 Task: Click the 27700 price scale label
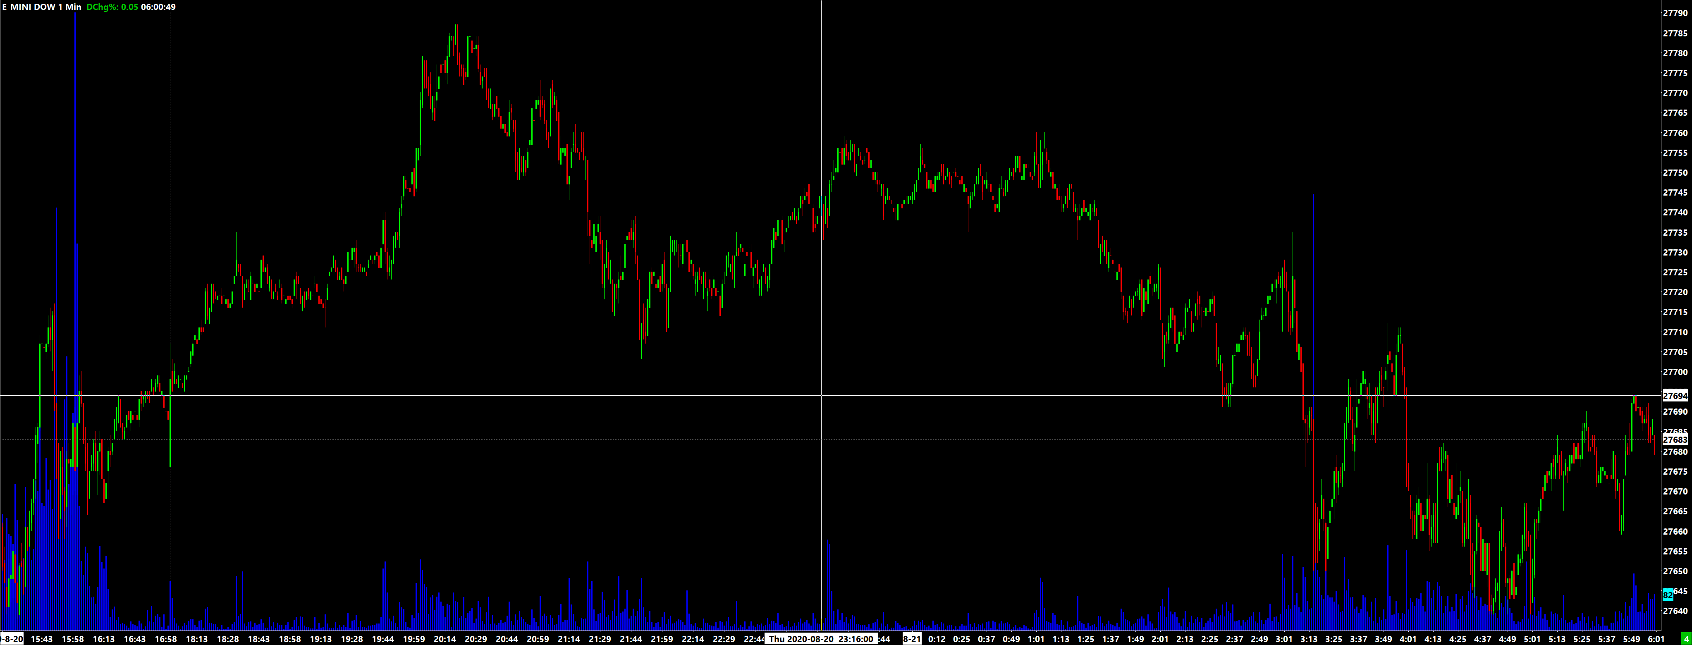(1675, 373)
